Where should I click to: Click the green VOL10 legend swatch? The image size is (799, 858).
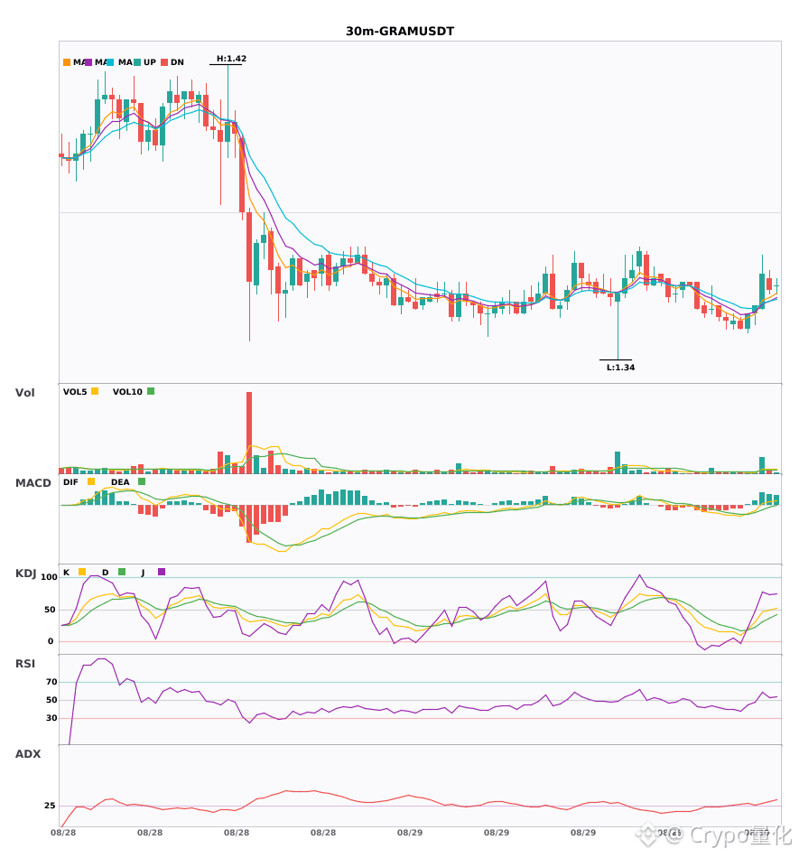click(151, 391)
